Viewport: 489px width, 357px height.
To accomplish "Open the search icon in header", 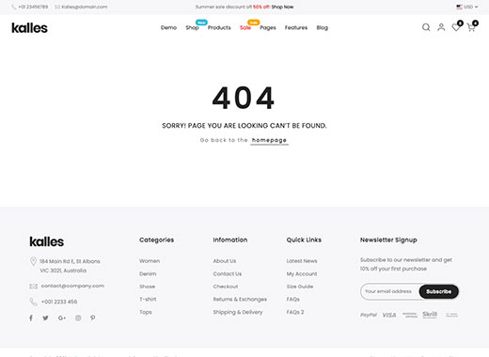I will pyautogui.click(x=426, y=27).
